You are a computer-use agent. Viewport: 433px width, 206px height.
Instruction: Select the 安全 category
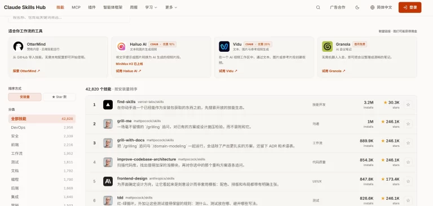42,136
